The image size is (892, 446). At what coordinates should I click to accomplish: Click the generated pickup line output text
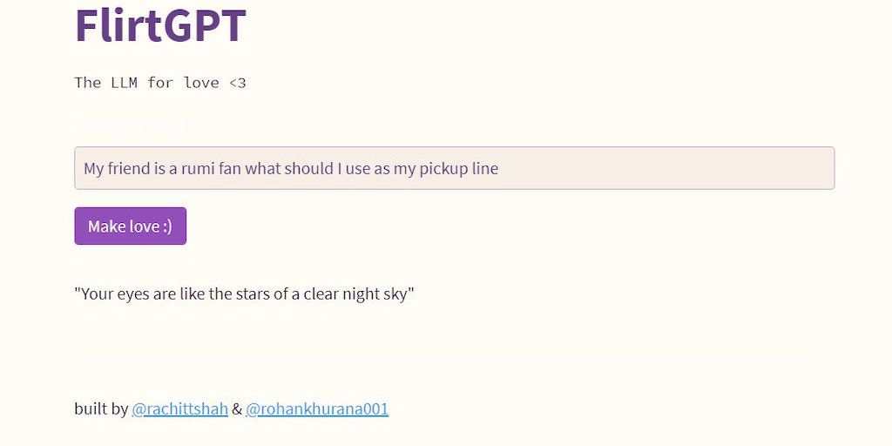pyautogui.click(x=244, y=294)
